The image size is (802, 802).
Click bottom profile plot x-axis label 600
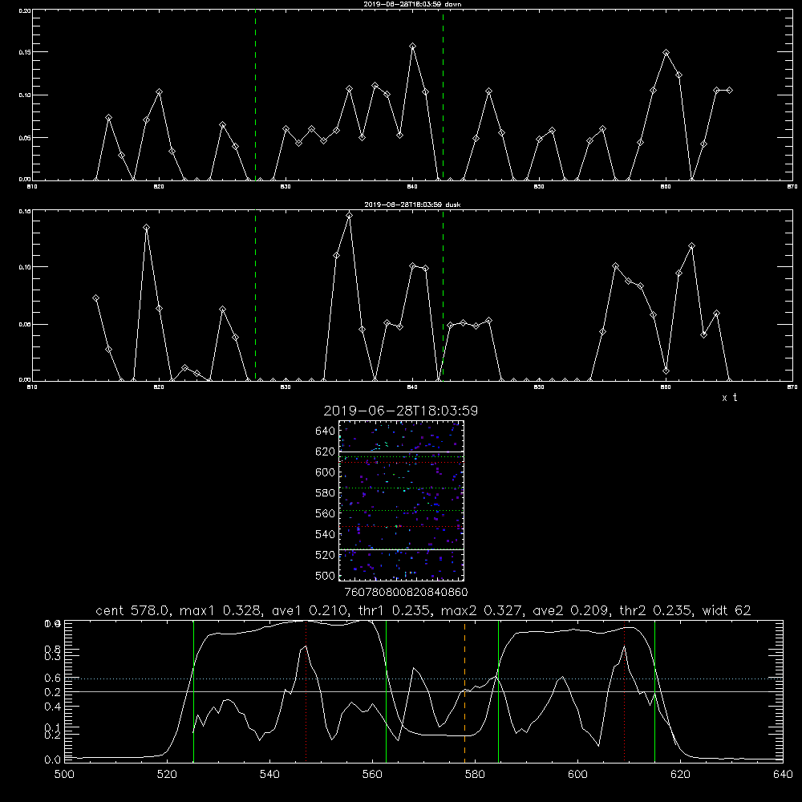[577, 775]
